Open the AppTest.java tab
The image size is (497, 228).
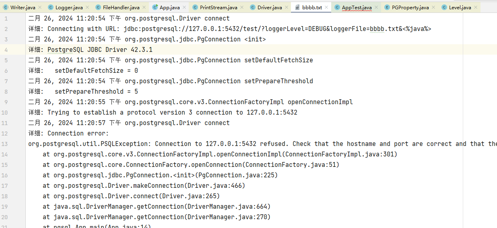click(x=357, y=7)
